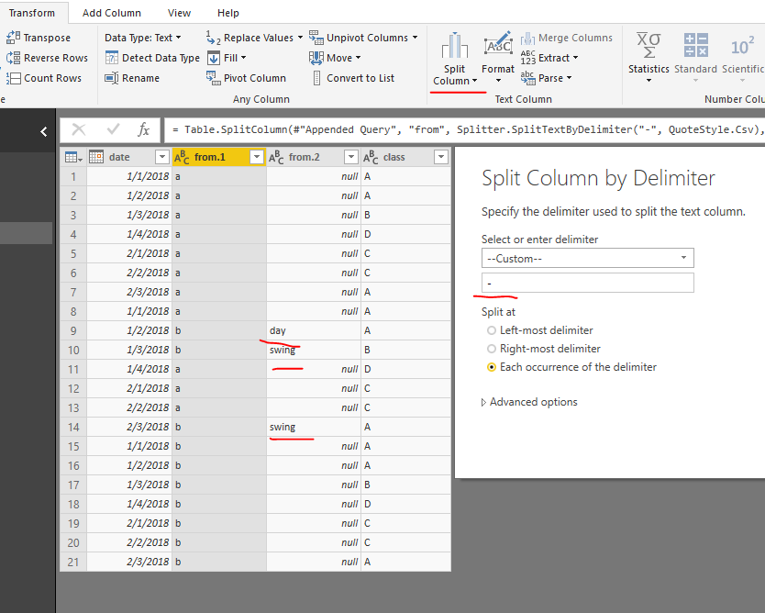Click the Reverse Rows icon

13,58
